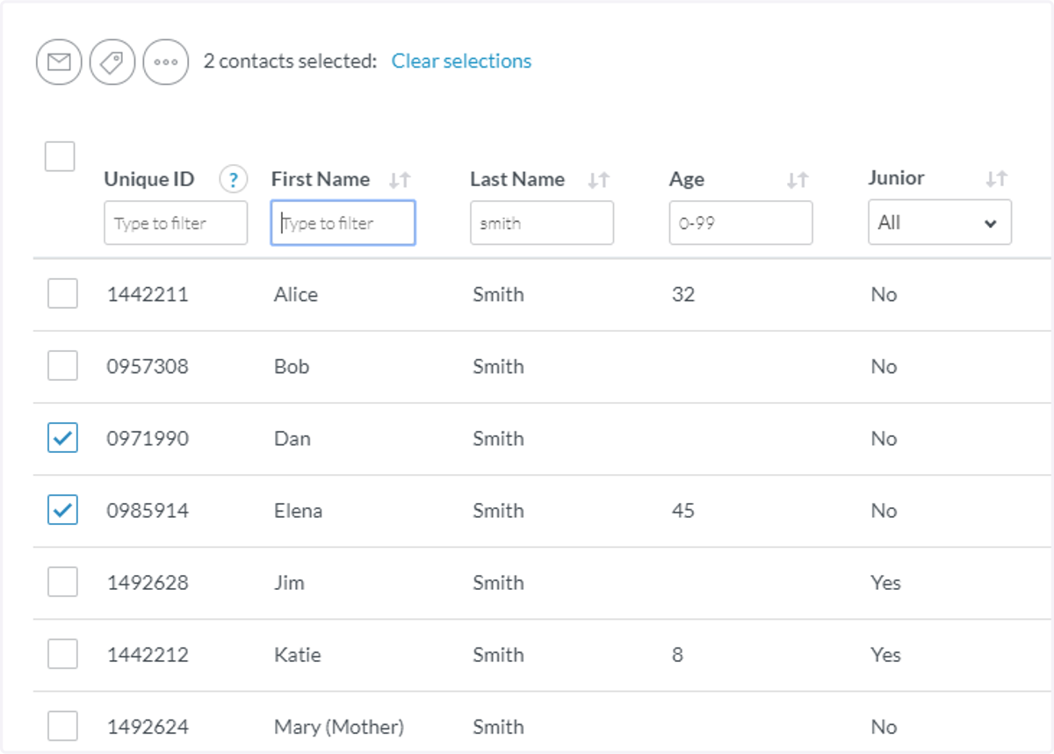This screenshot has width=1054, height=754.
Task: Check the Alice Smith row checkbox
Action: coord(62,293)
